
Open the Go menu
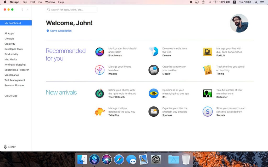coord(40,2)
